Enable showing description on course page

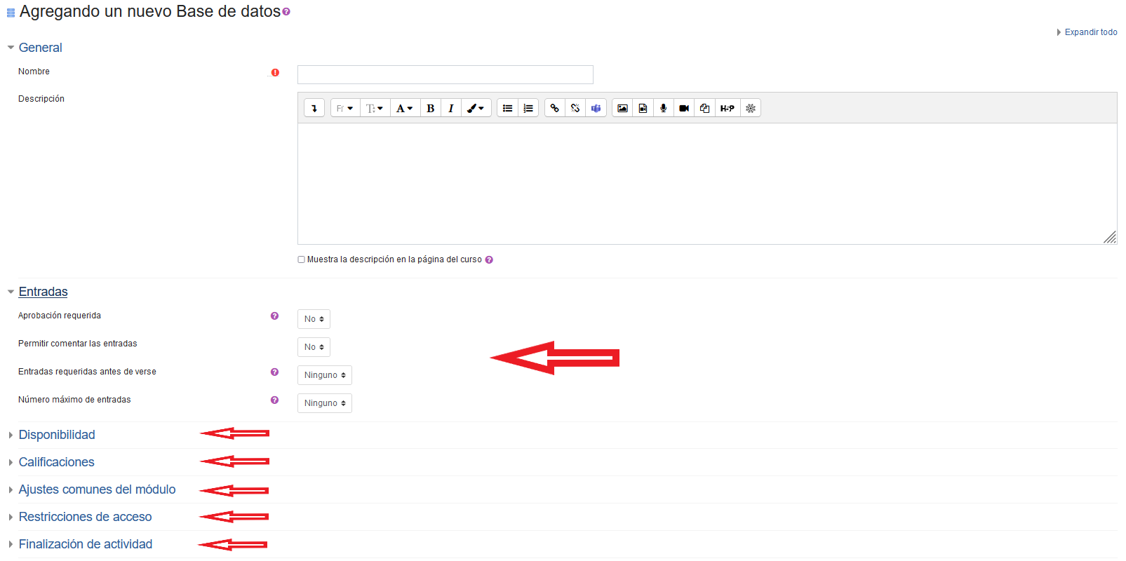(302, 259)
